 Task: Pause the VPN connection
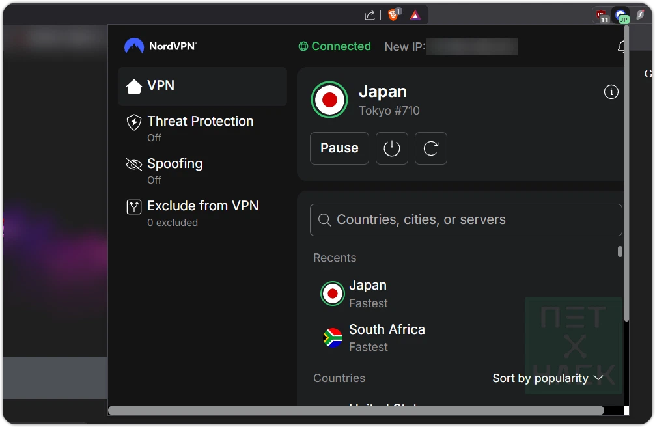[x=339, y=148]
